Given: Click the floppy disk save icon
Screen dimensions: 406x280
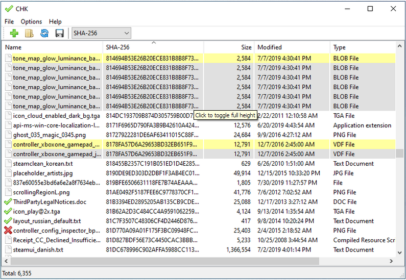Looking at the screenshot, I should click(60, 33).
